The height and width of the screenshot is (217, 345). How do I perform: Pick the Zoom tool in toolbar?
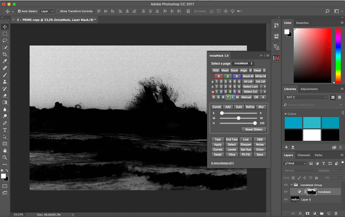pyautogui.click(x=5, y=157)
